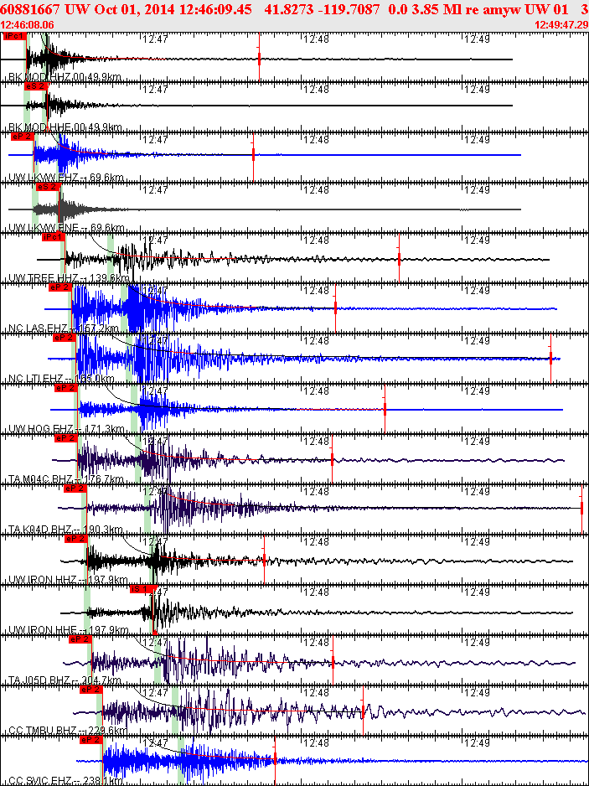Click the start time 12:46:08.06 label
This screenshot has height=786, width=589.
tap(27, 24)
